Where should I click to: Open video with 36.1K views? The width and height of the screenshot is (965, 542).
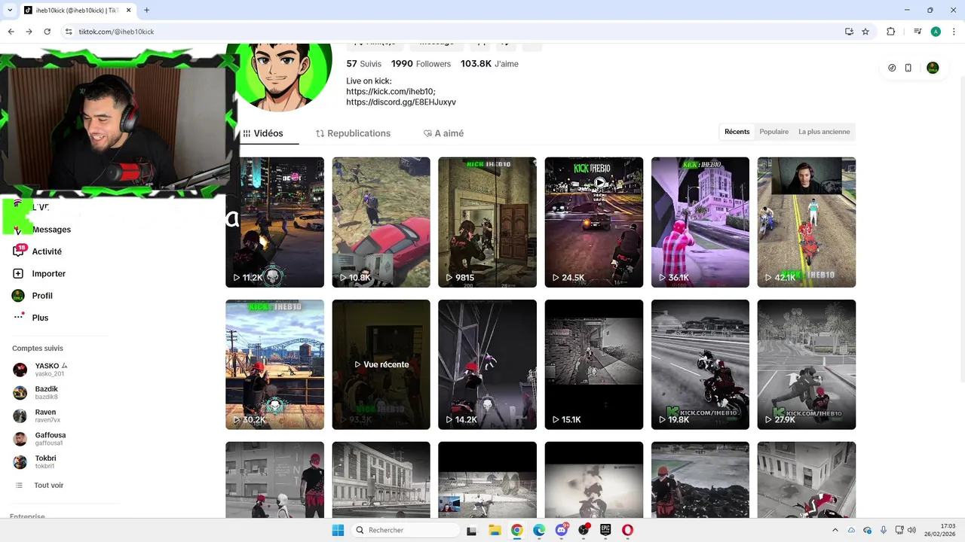[700, 222]
